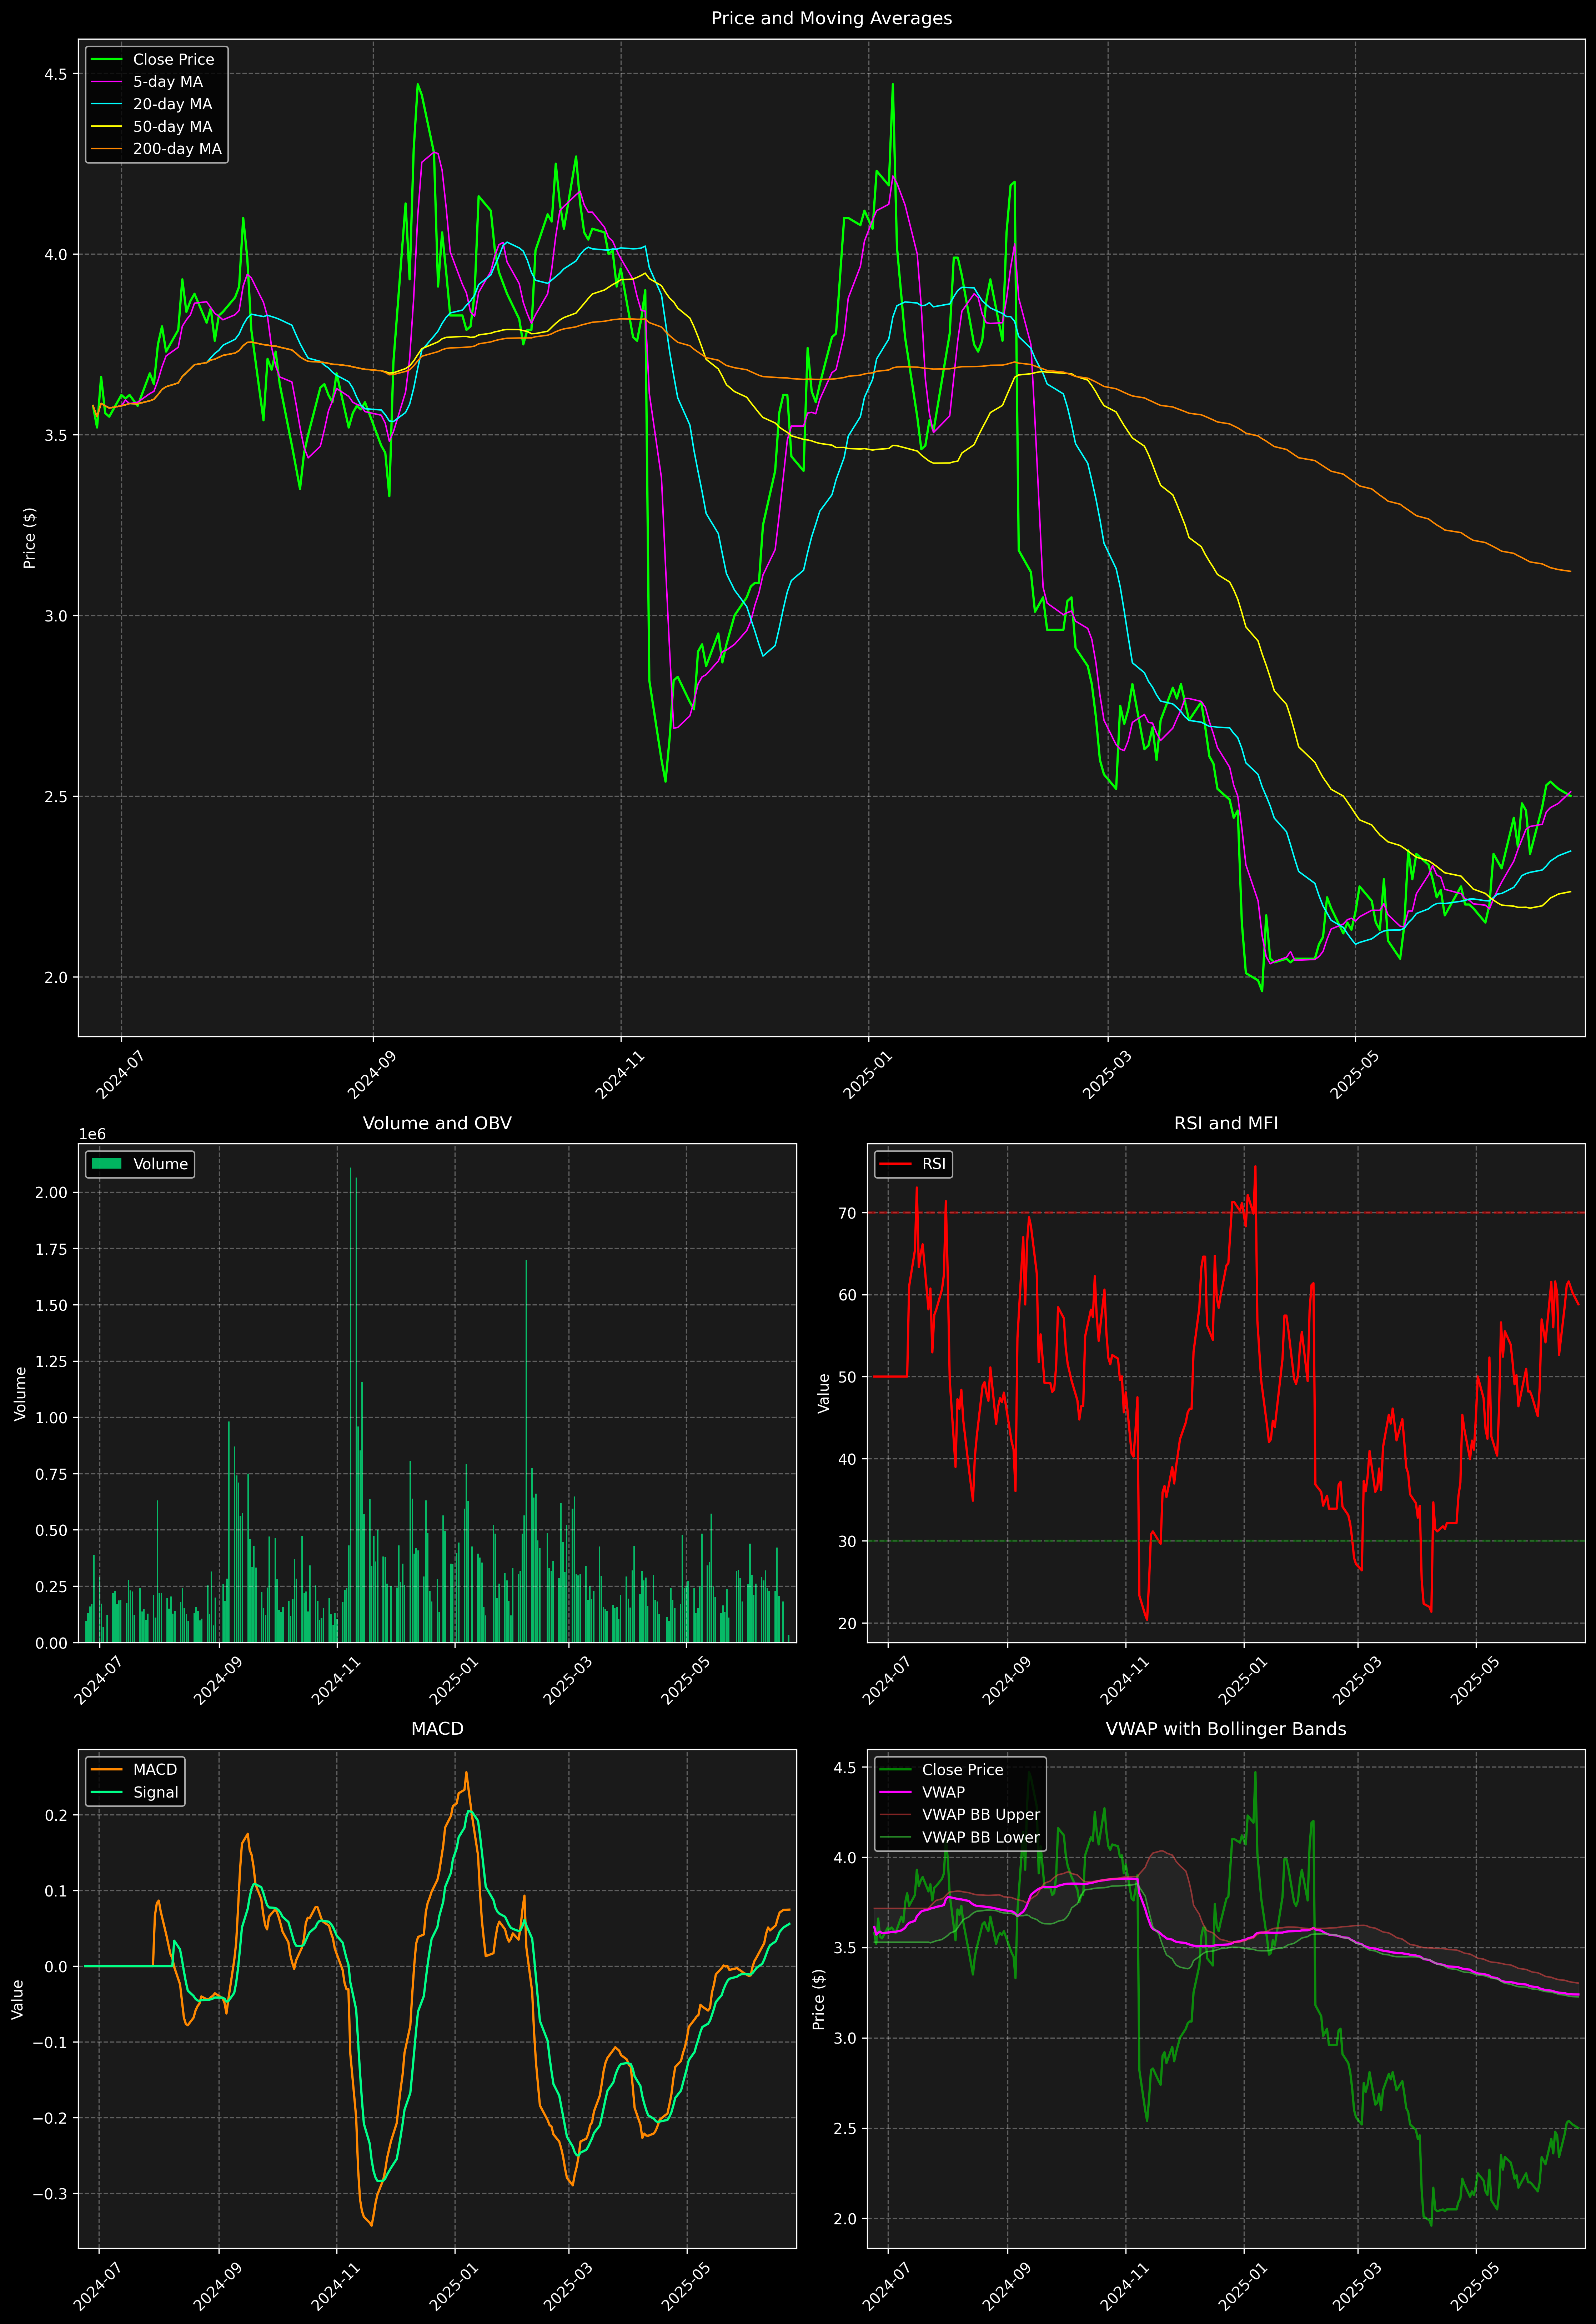This screenshot has width=1596, height=2324.
Task: Click the '1.25' tick on the Volume axis
Action: tap(51, 1362)
